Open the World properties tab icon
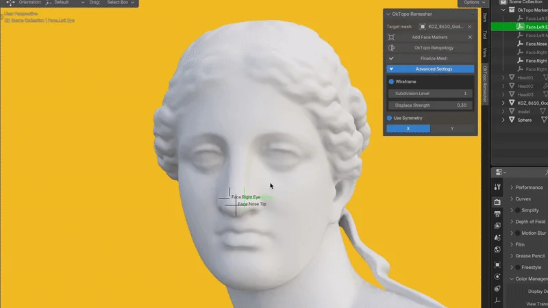 [497, 249]
